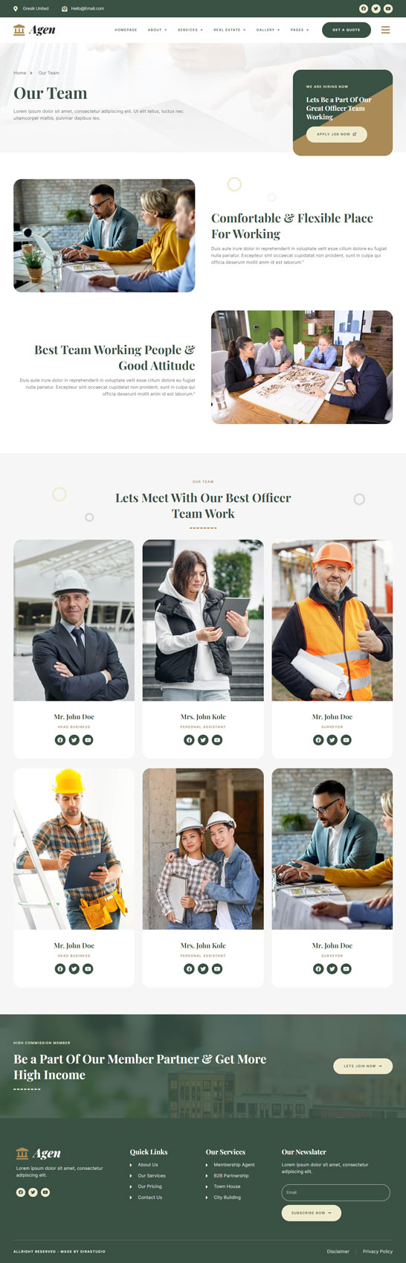Click YouTube icon under the yellow-helmet worker card
Viewport: 406px width, 1263px height.
pos(88,969)
